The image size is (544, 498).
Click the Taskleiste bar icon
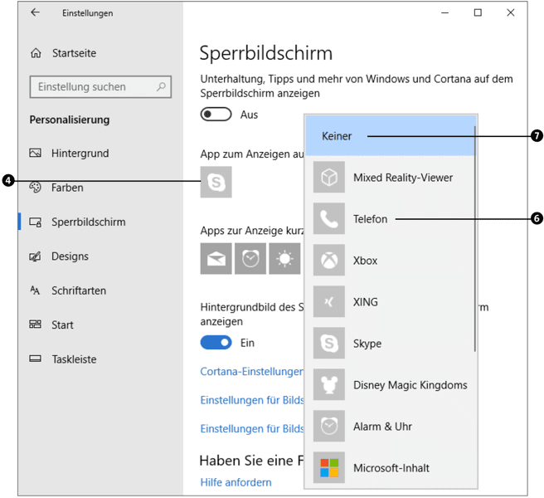pyautogui.click(x=35, y=359)
